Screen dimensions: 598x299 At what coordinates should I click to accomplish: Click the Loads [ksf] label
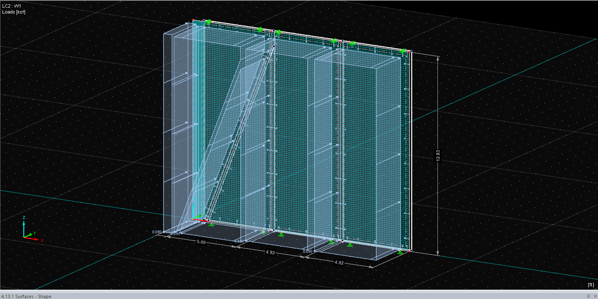14,12
